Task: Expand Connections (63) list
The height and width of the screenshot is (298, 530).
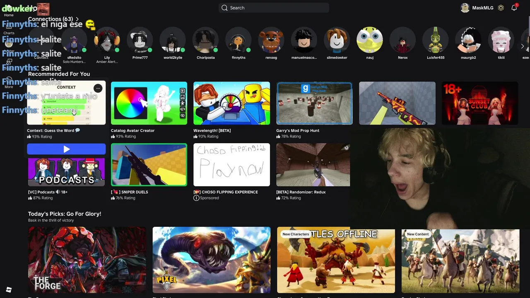Action: coord(53,19)
